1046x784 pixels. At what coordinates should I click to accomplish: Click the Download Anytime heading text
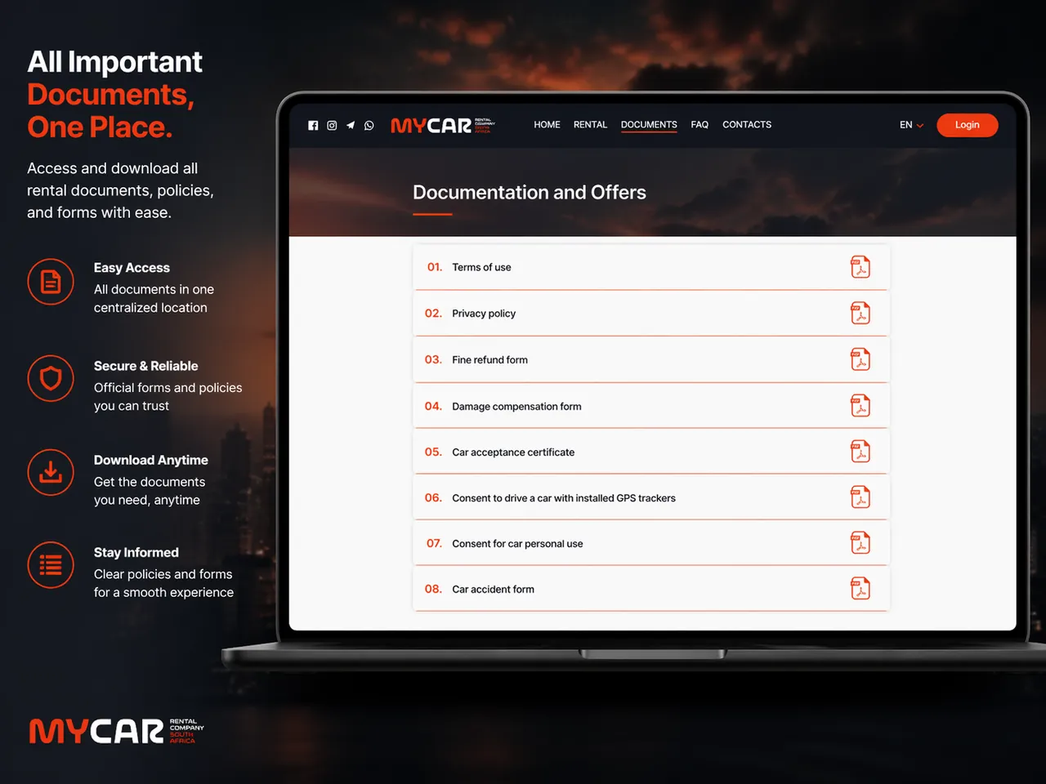coord(150,461)
